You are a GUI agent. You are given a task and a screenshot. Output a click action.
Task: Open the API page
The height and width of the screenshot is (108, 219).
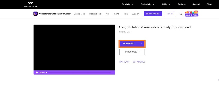107,14
